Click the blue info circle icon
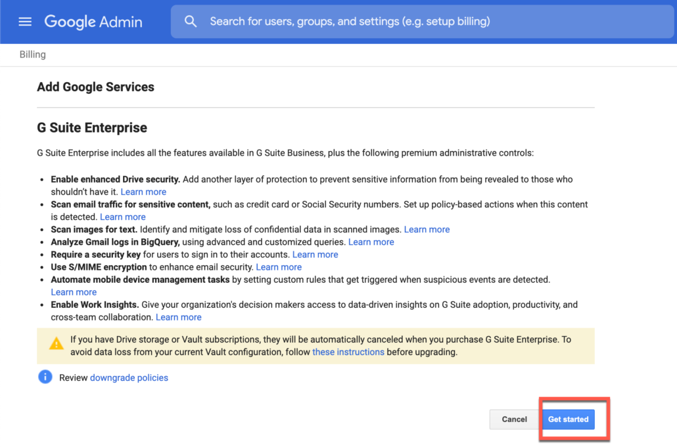This screenshot has width=677, height=447. click(x=45, y=377)
